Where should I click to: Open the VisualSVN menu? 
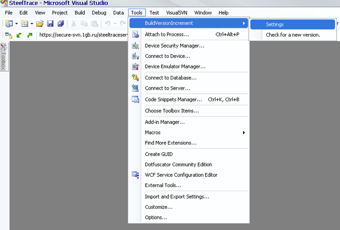pyautogui.click(x=177, y=13)
